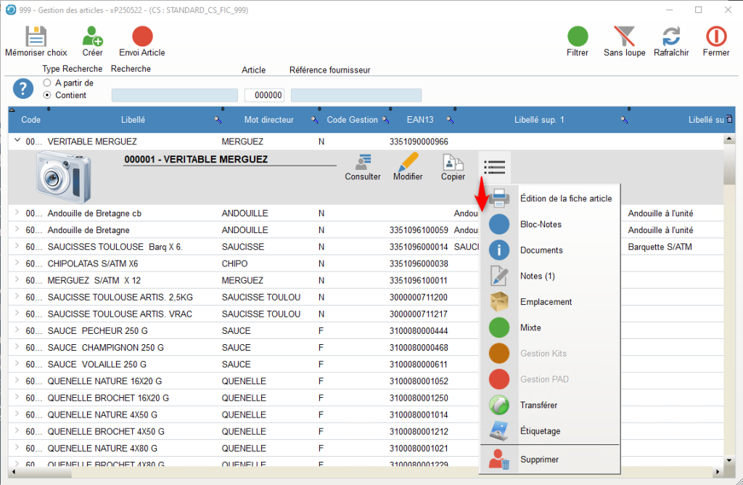Viewport: 743px width, 485px height.
Task: Expand the CHIPOLATAS S/ATM X6 row
Action: 17,264
